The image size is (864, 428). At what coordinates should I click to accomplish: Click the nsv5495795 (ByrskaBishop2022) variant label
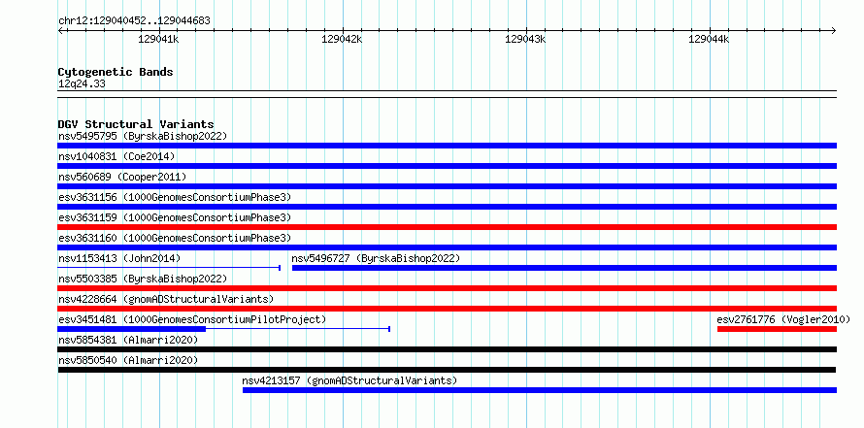[x=142, y=136]
